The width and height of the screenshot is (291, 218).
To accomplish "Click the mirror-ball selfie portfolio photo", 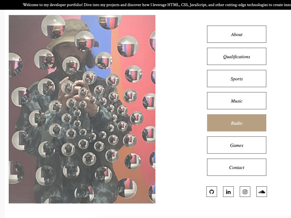I will coord(82,109).
